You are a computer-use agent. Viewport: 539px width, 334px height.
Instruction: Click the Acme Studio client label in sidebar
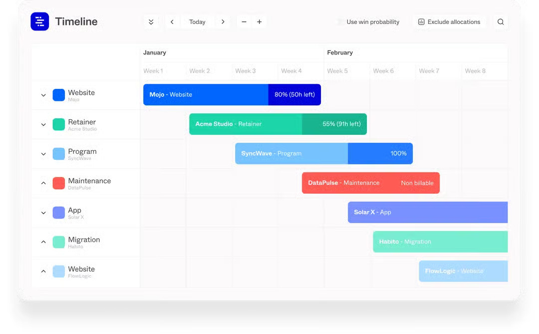click(82, 129)
